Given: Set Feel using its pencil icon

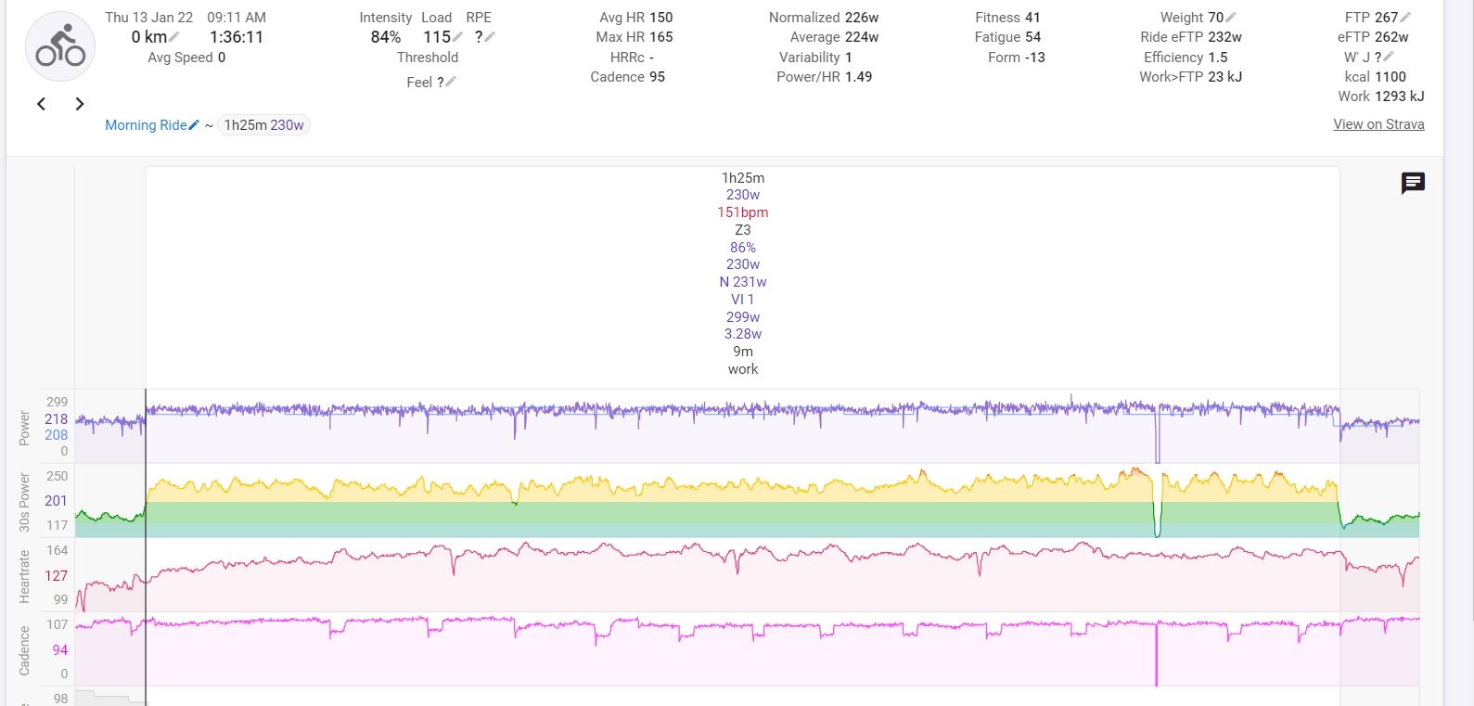Looking at the screenshot, I should pos(451,82).
